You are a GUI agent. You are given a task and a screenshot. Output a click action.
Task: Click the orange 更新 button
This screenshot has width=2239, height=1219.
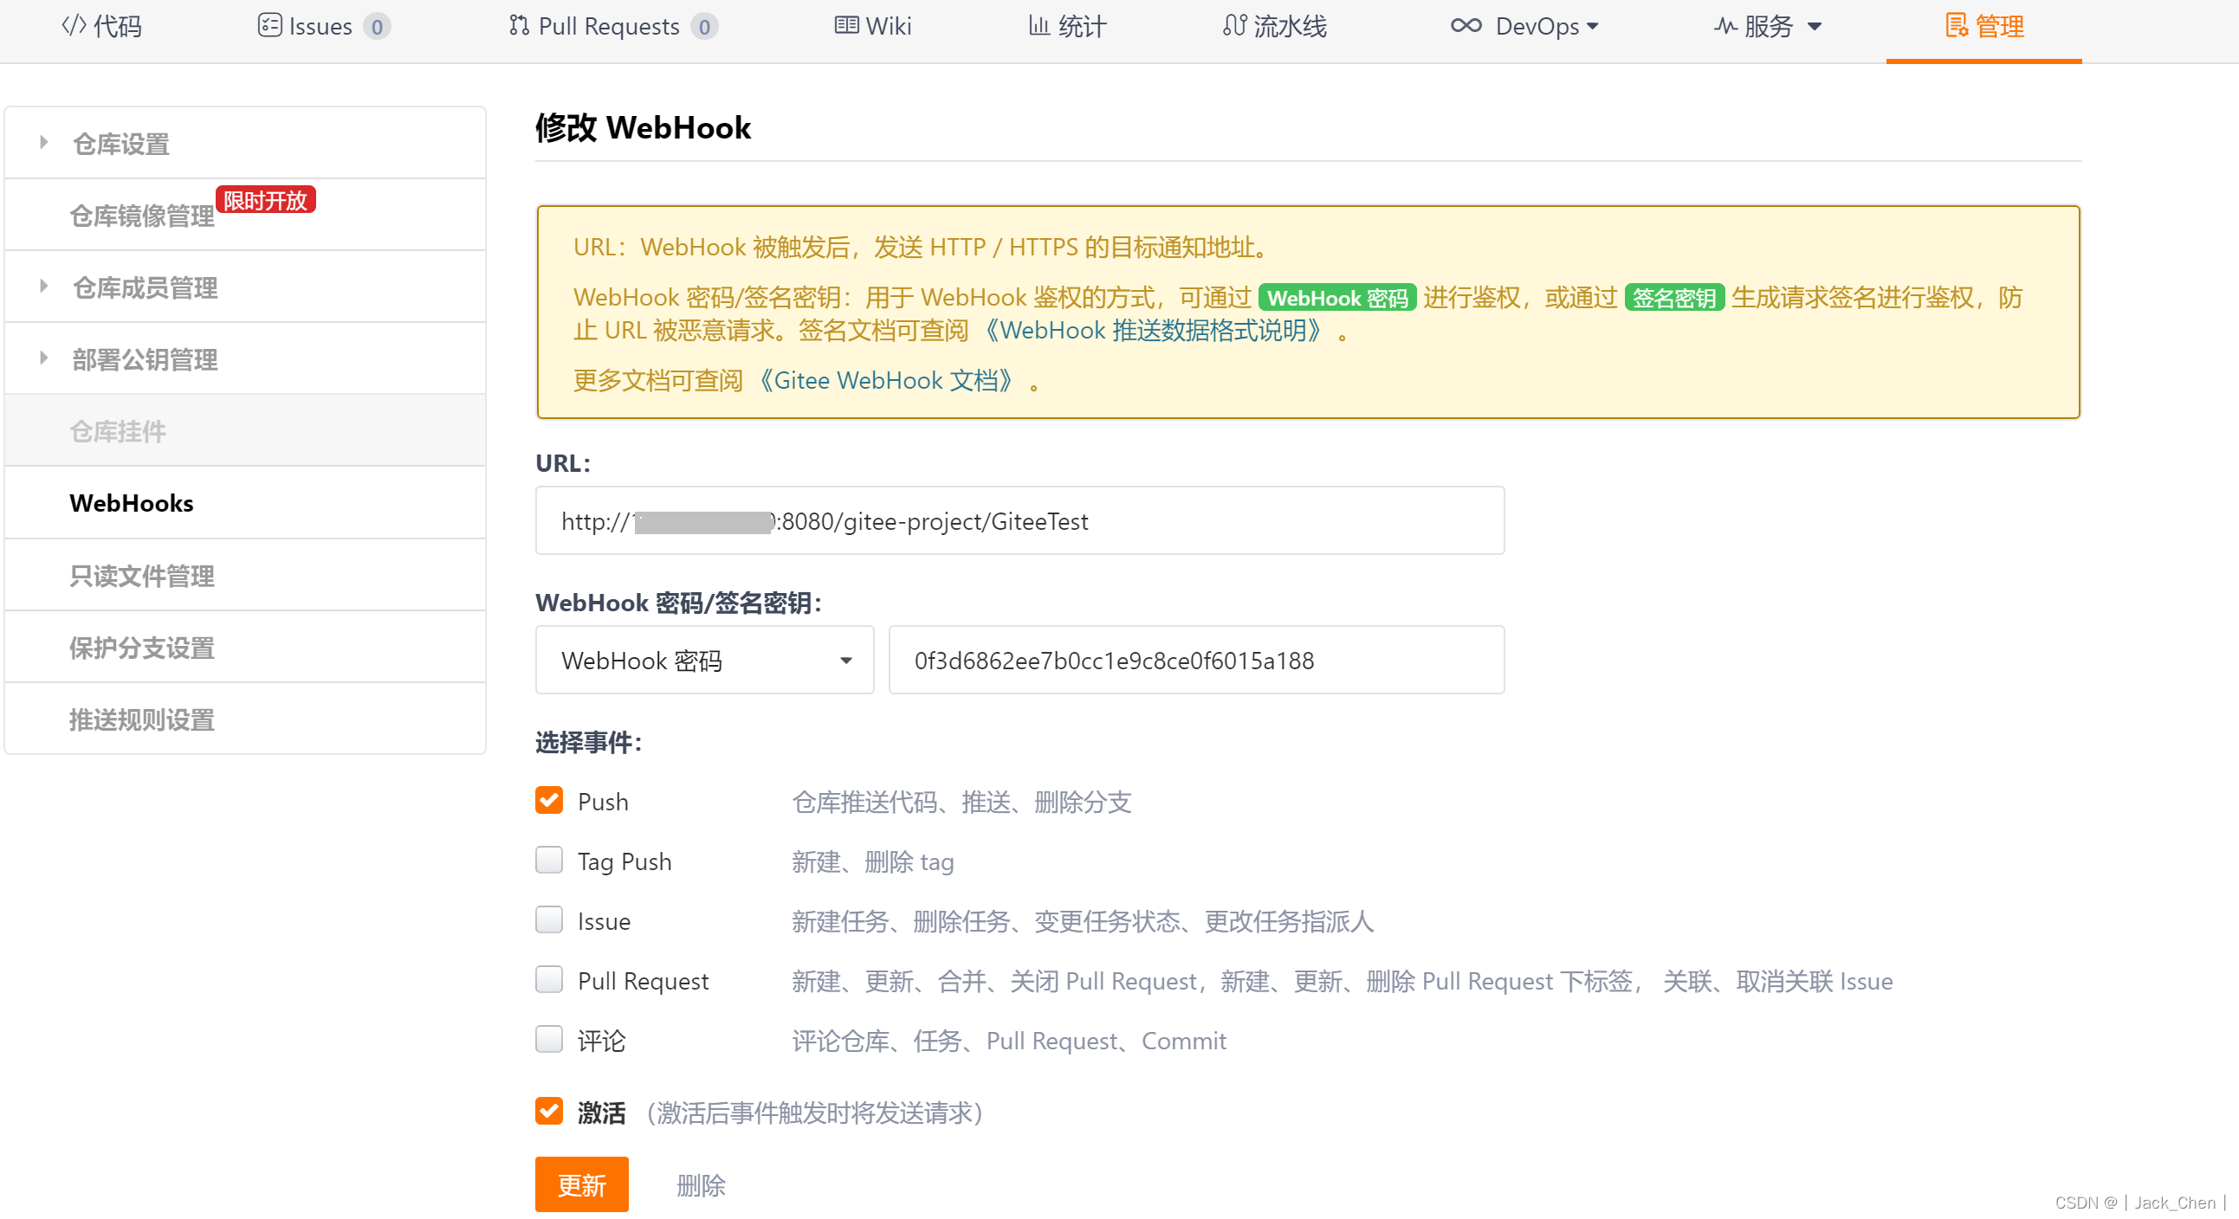[581, 1185]
